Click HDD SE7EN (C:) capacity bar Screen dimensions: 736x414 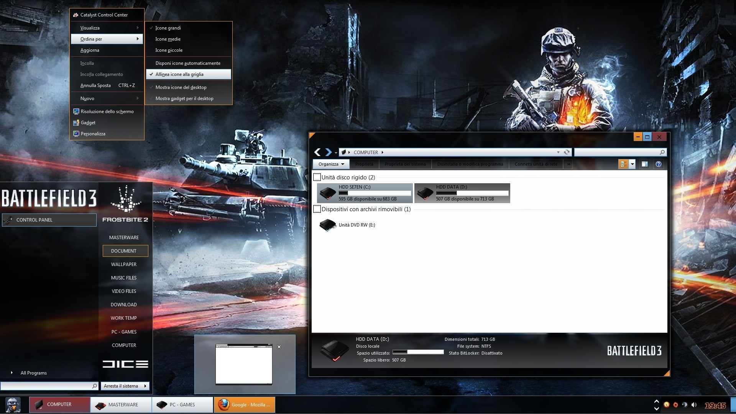click(375, 193)
